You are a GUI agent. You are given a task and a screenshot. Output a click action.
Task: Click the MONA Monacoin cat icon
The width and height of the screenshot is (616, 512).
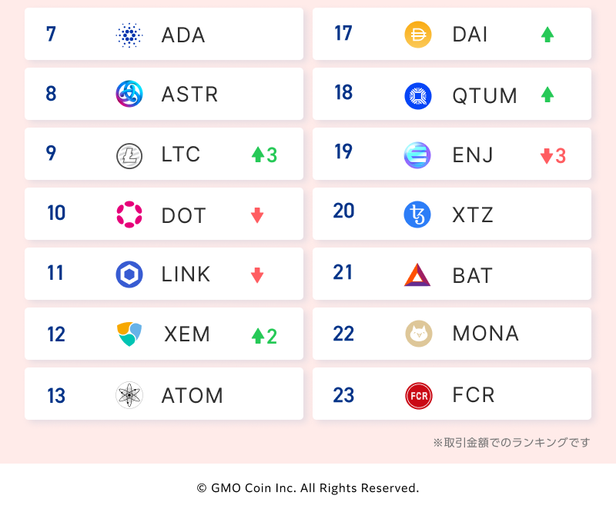click(x=418, y=334)
